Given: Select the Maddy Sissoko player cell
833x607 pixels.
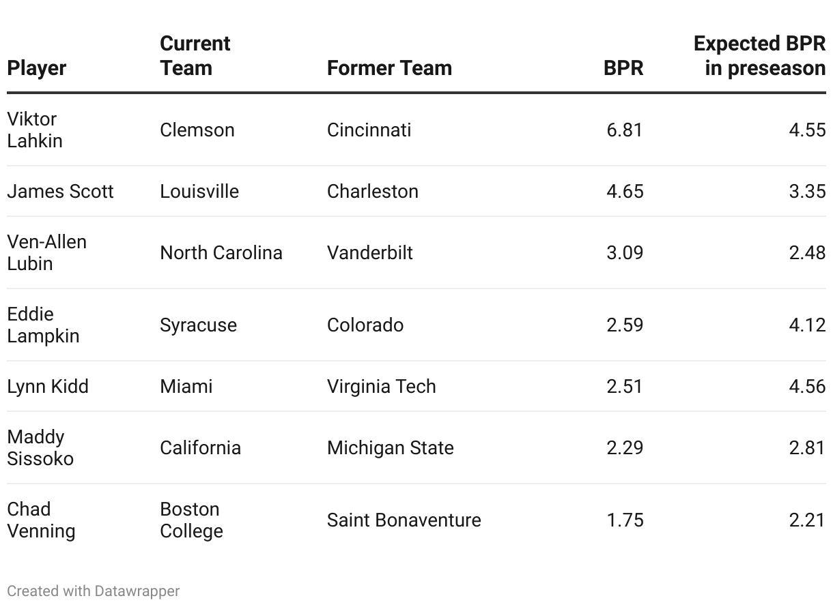Looking at the screenshot, I should [40, 447].
